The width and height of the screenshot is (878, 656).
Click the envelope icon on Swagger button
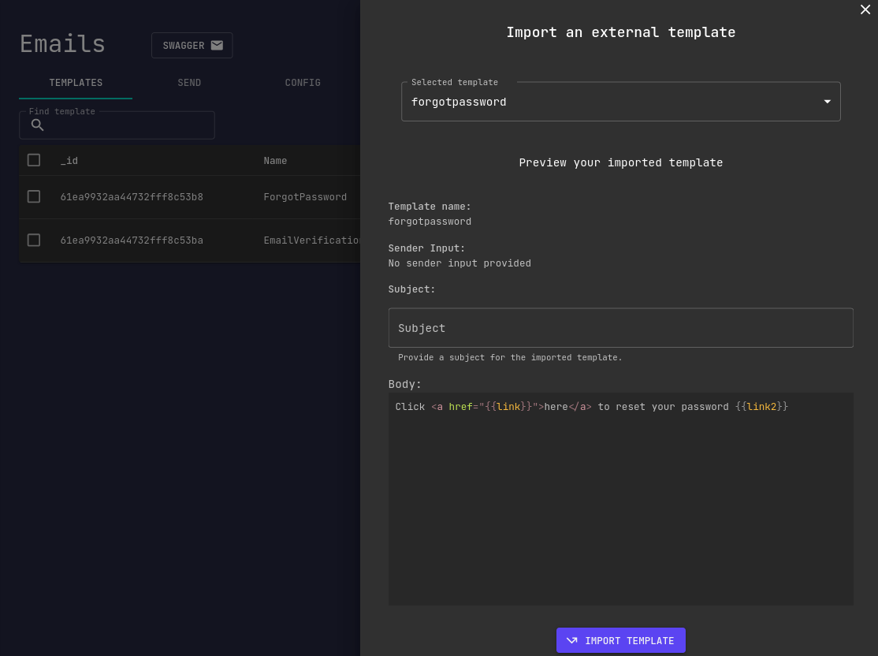[217, 46]
